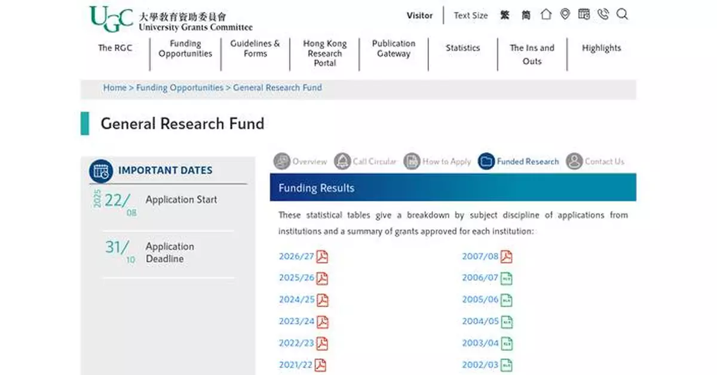
Task: Open 2022/23 funding results link
Action: tap(296, 343)
